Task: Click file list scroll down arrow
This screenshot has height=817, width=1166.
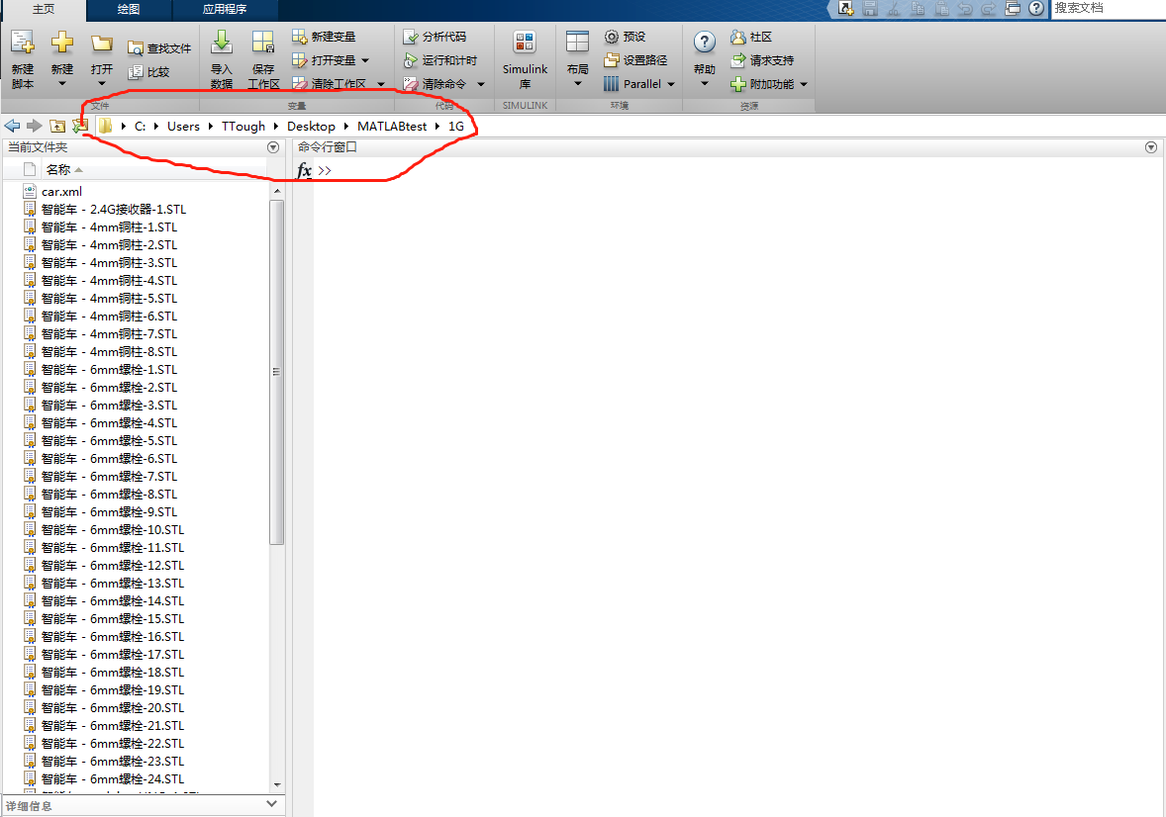Action: coord(277,785)
